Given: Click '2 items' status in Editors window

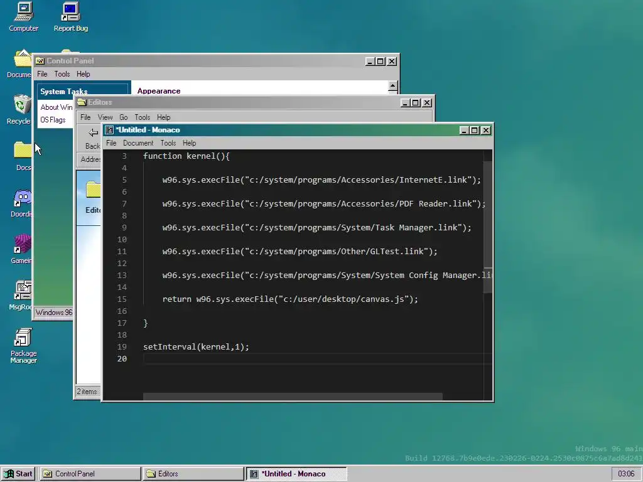Looking at the screenshot, I should pos(87,392).
